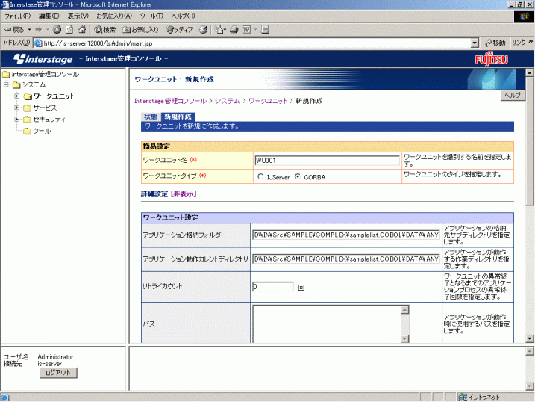Screen dimensions: 535x402
Task: Click the IE Back arrow button
Action: [13, 30]
